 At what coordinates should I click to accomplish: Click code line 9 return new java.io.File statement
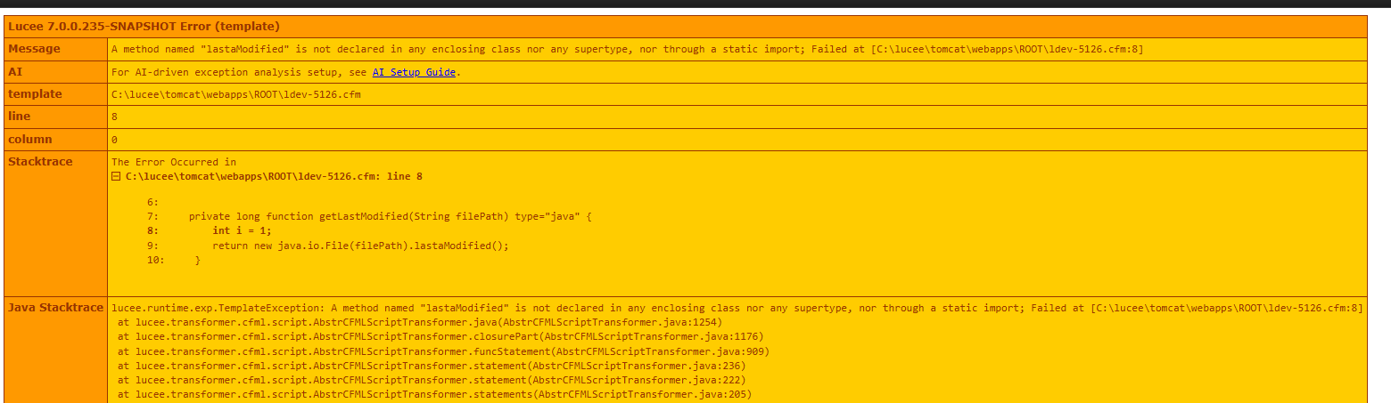tap(360, 246)
